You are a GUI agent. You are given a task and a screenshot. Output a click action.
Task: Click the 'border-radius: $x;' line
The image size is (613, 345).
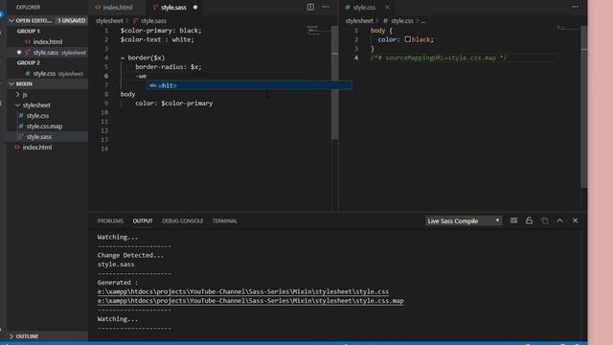pyautogui.click(x=169, y=67)
